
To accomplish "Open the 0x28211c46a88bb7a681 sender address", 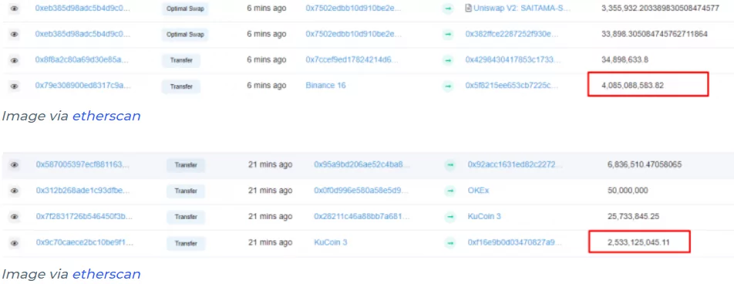I will (x=362, y=217).
